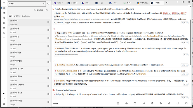This screenshot has height=108, width=193.
Task: Open the 默认分组 dictionary group selector
Action: pyautogui.click(x=38, y=10)
